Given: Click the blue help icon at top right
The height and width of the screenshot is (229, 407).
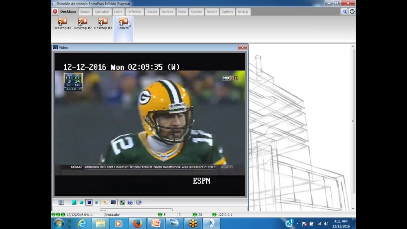Looking at the screenshot, I should click(x=344, y=12).
